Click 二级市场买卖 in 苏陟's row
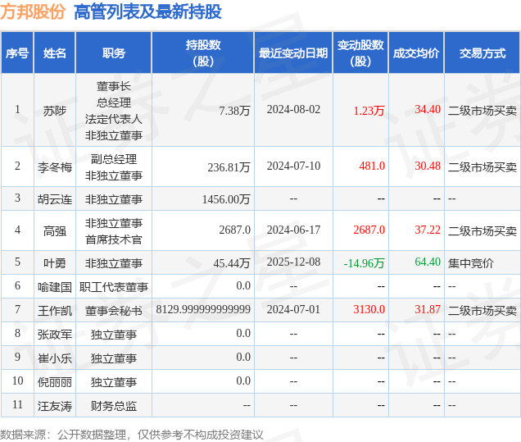 (482, 111)
